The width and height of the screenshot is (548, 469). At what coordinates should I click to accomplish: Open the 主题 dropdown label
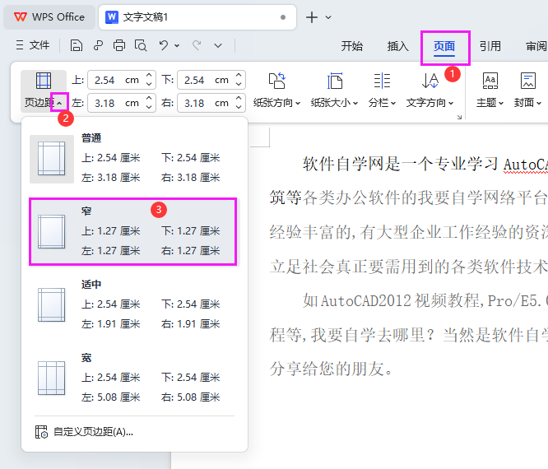490,103
